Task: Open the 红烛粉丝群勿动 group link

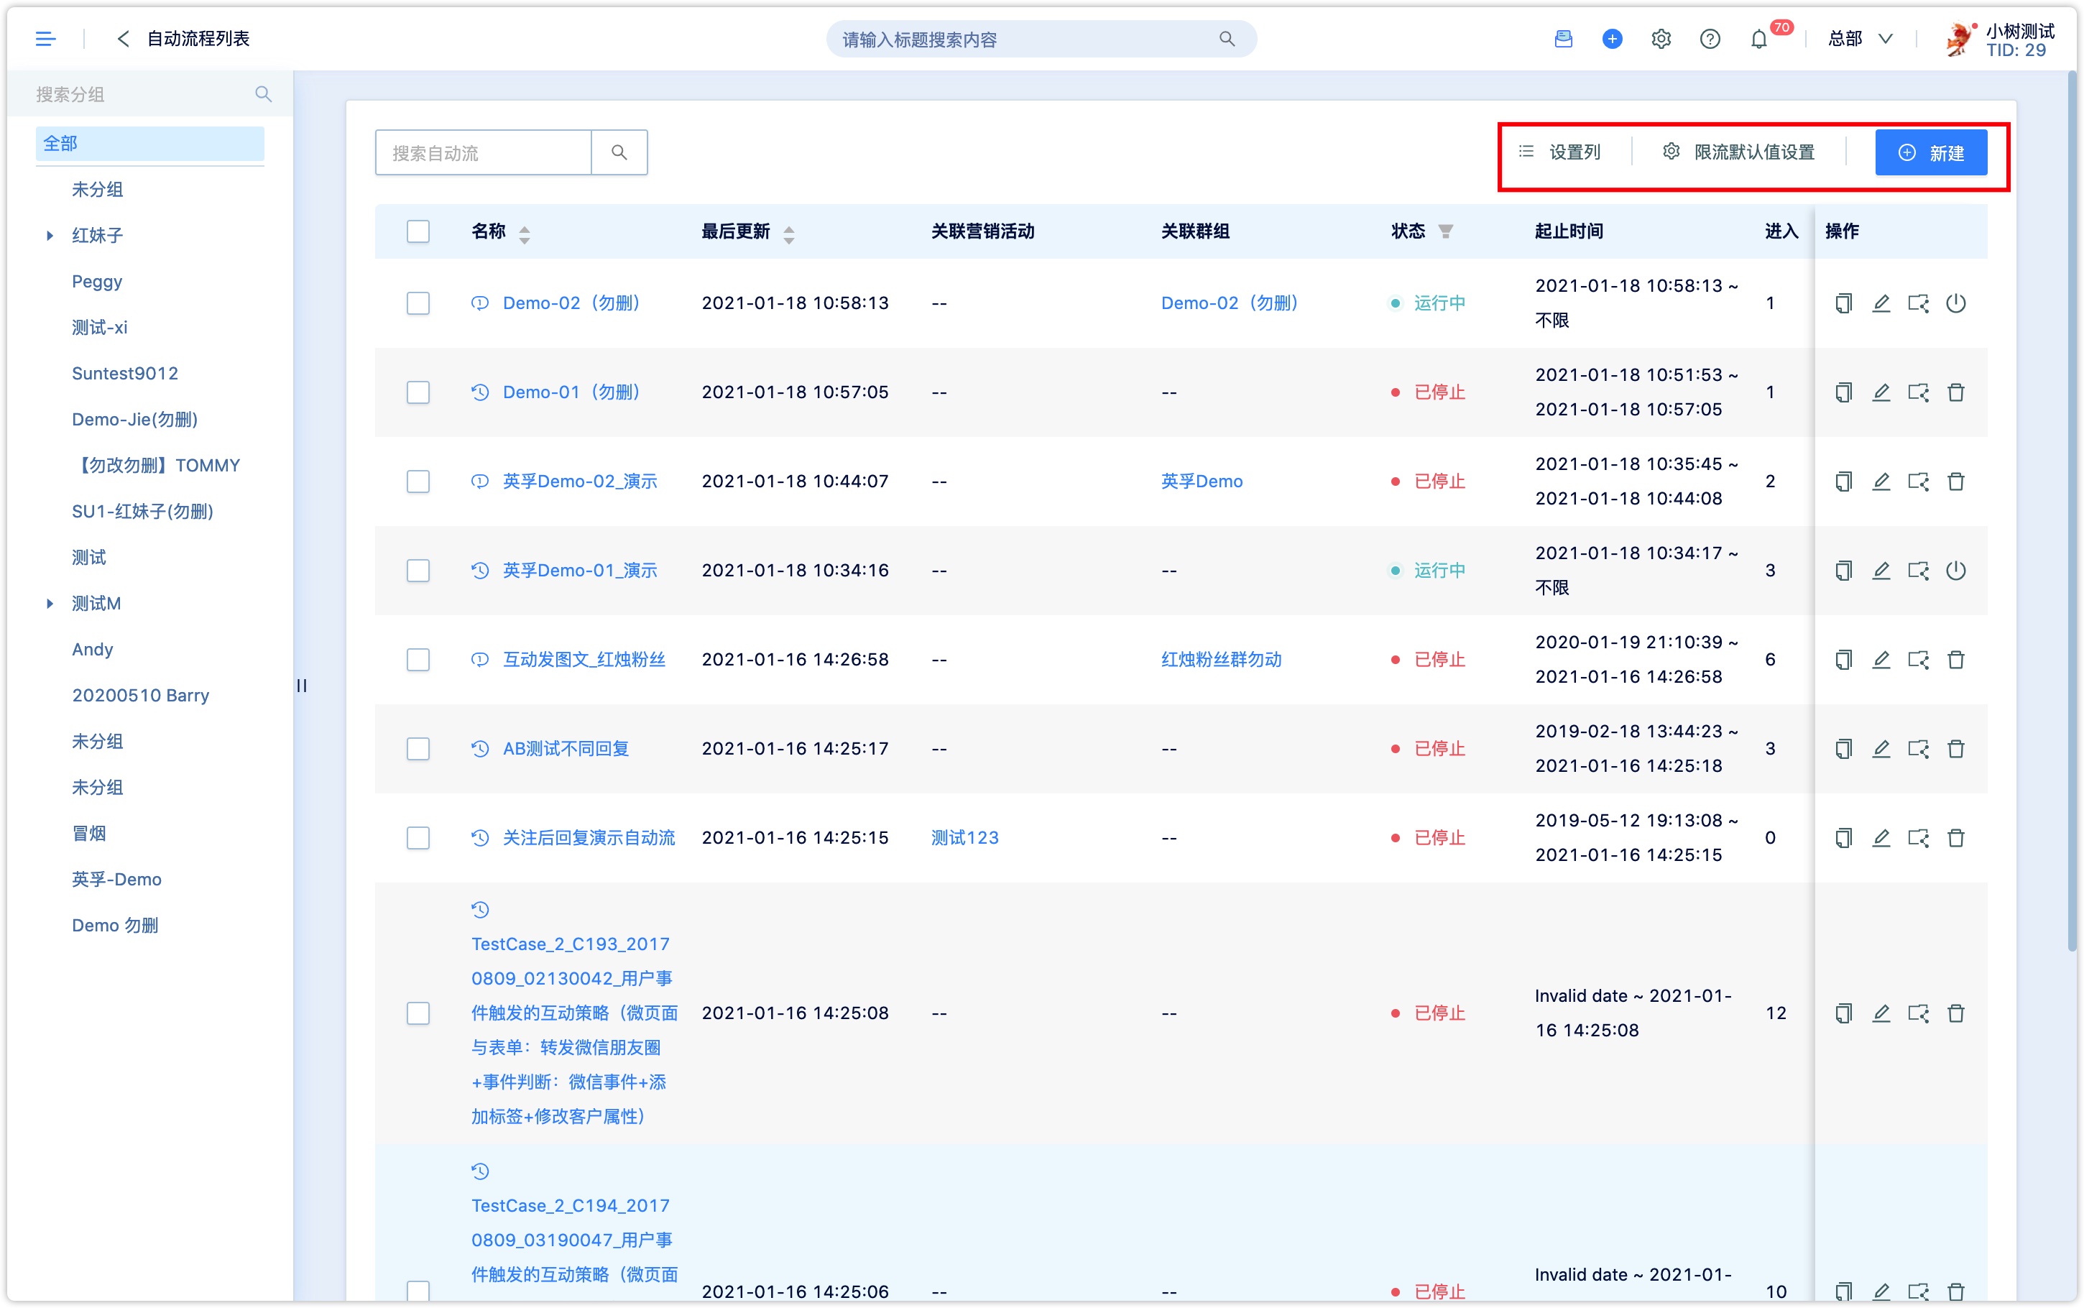Action: (1221, 660)
